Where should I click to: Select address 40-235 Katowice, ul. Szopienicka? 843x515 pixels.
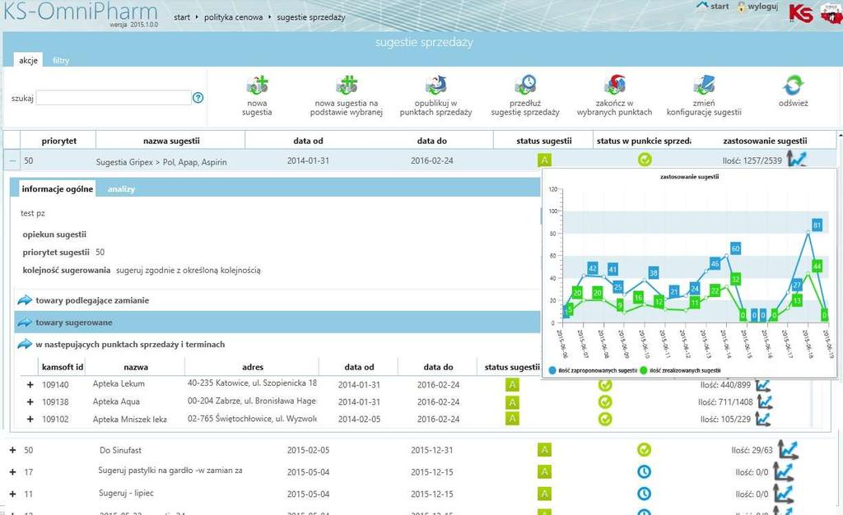pos(252,383)
